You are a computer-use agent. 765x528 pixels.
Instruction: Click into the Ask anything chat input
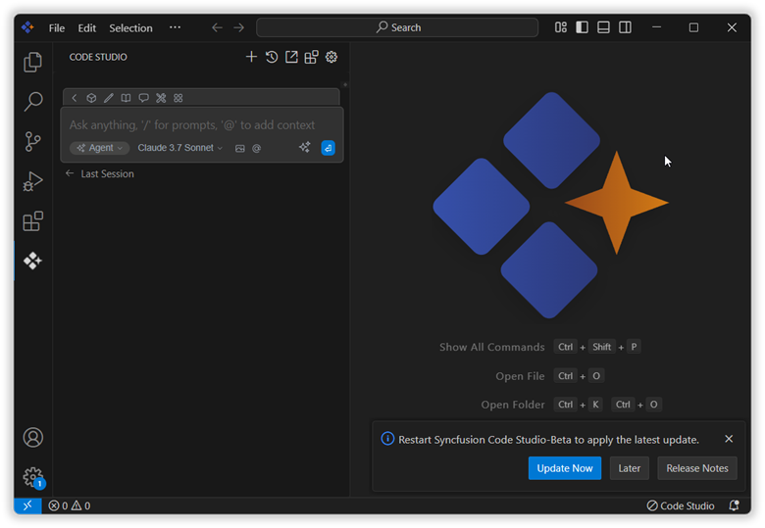[x=192, y=125]
